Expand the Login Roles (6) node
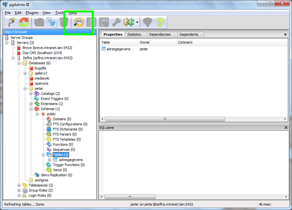Screen dimensions: 292x210 pos(19,195)
